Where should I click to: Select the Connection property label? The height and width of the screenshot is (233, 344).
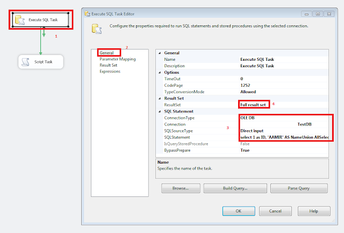click(x=175, y=124)
